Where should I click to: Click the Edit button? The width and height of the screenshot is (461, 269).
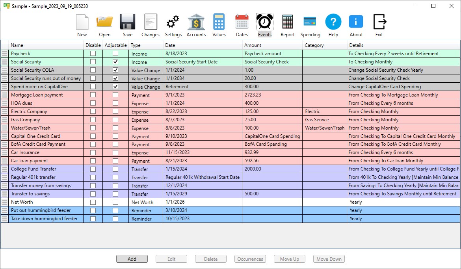pyautogui.click(x=171, y=259)
